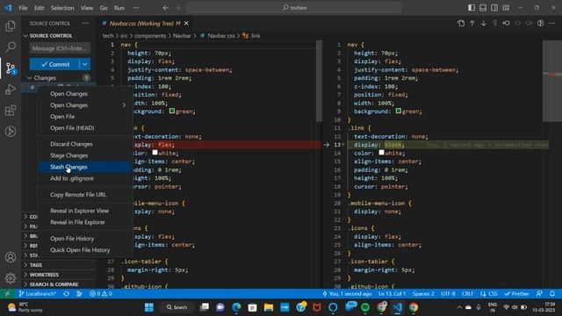Toggle the Primary Side Bar
Viewport: 562px width, 316px height.
click(x=472, y=8)
